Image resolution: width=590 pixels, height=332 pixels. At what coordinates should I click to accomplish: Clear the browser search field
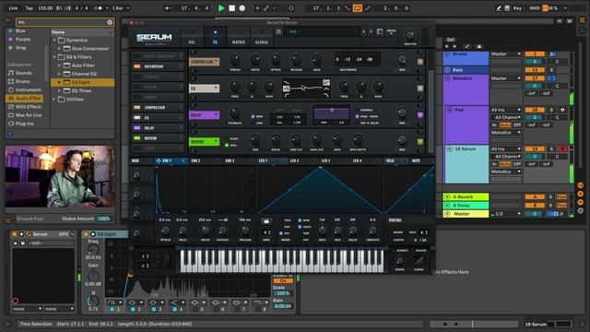(x=110, y=22)
